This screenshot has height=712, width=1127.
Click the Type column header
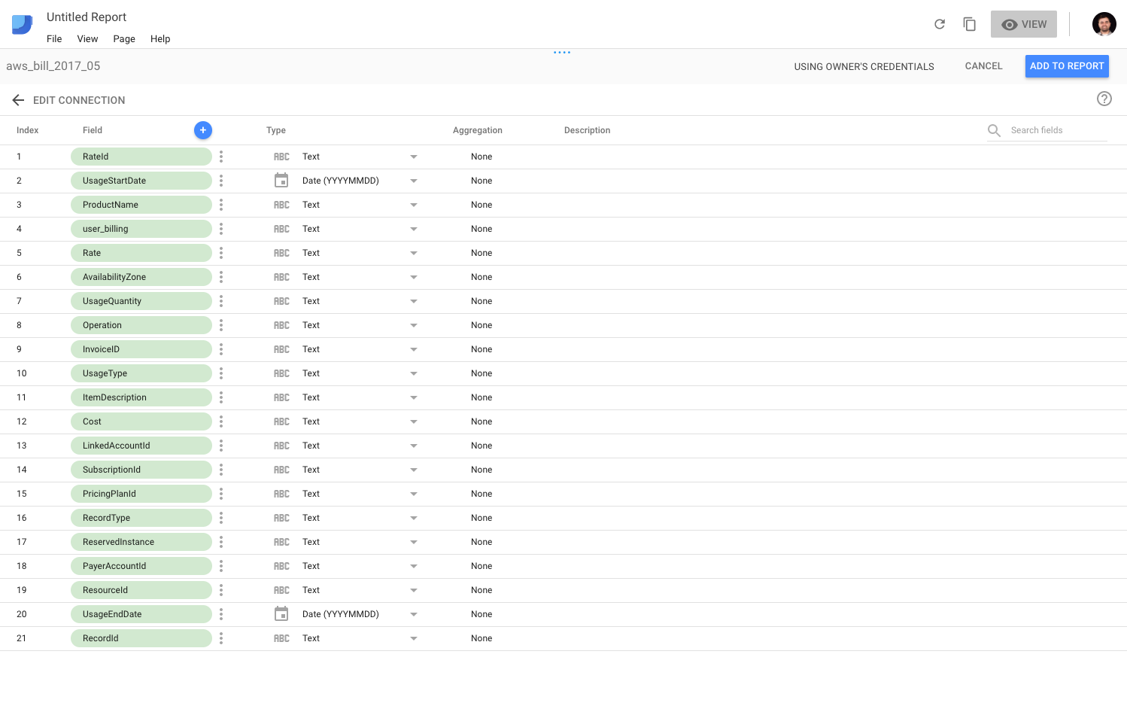point(276,130)
